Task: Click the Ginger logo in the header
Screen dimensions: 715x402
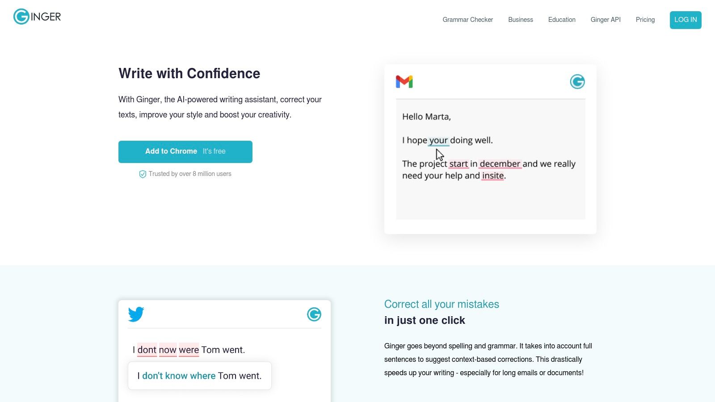Action: point(37,17)
